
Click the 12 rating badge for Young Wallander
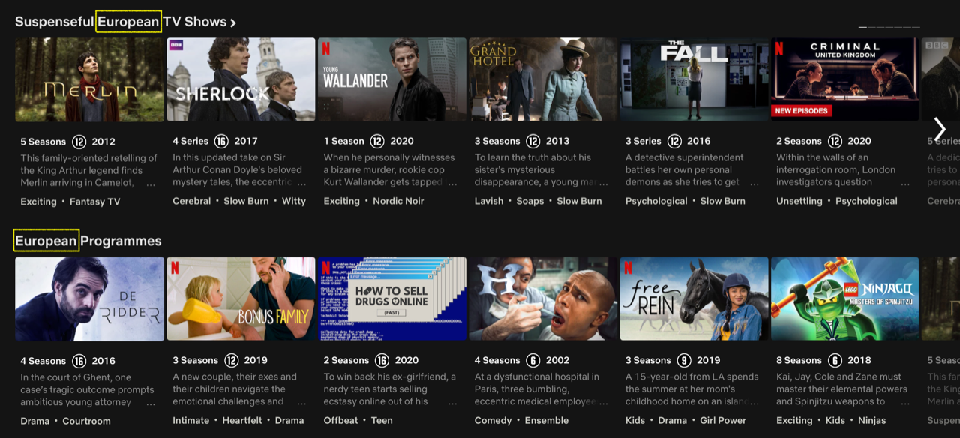377,142
